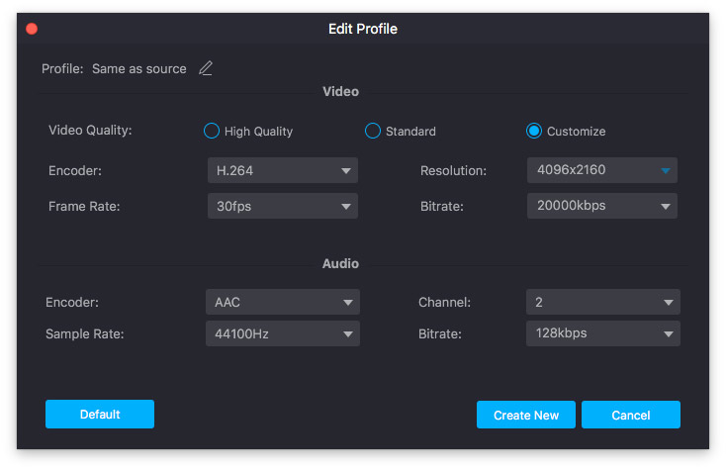
Task: Click the arrow on audio Channel field
Action: (669, 303)
